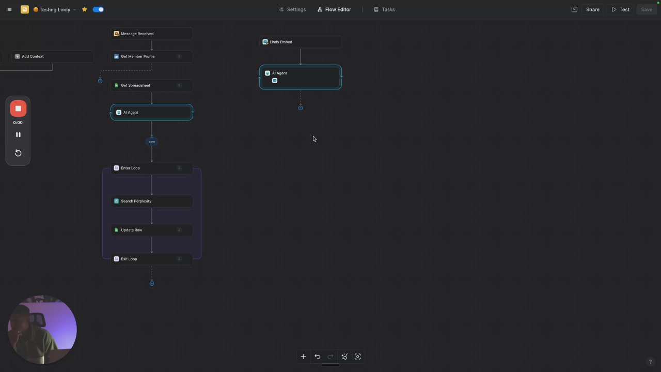The width and height of the screenshot is (661, 372).
Task: Switch to the Flow Editor tab
Action: point(334,9)
